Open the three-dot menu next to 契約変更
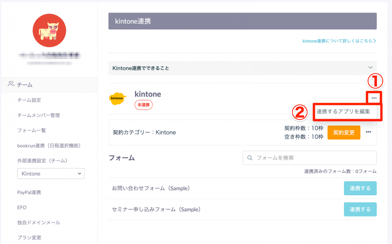 point(368,132)
